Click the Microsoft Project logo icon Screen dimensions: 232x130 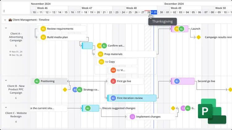coord(212,111)
